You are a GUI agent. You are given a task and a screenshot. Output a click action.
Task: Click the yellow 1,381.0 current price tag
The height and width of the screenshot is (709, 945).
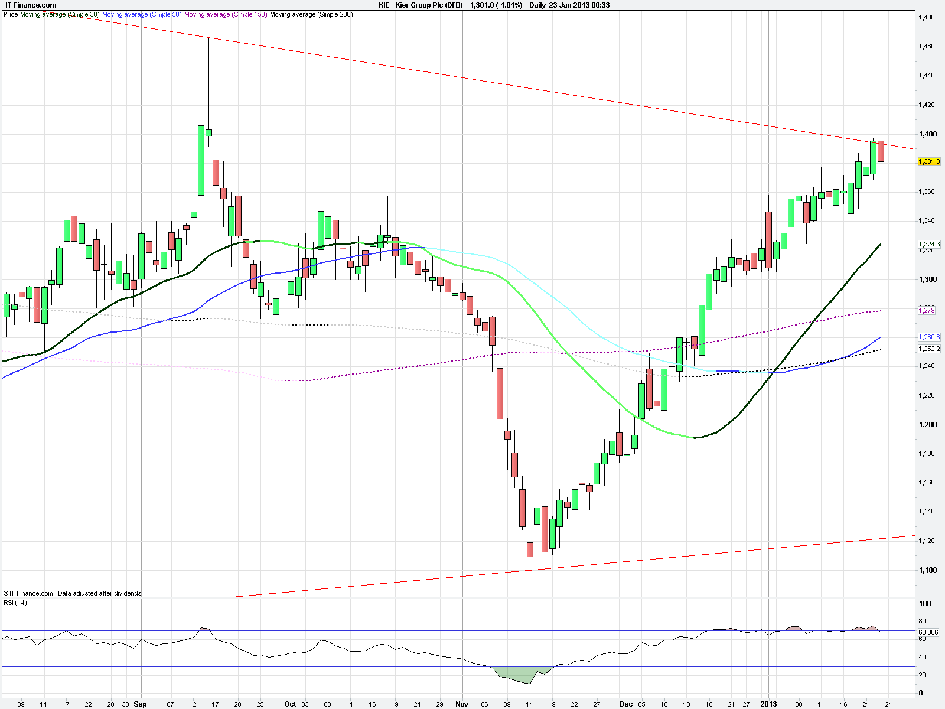click(x=929, y=161)
